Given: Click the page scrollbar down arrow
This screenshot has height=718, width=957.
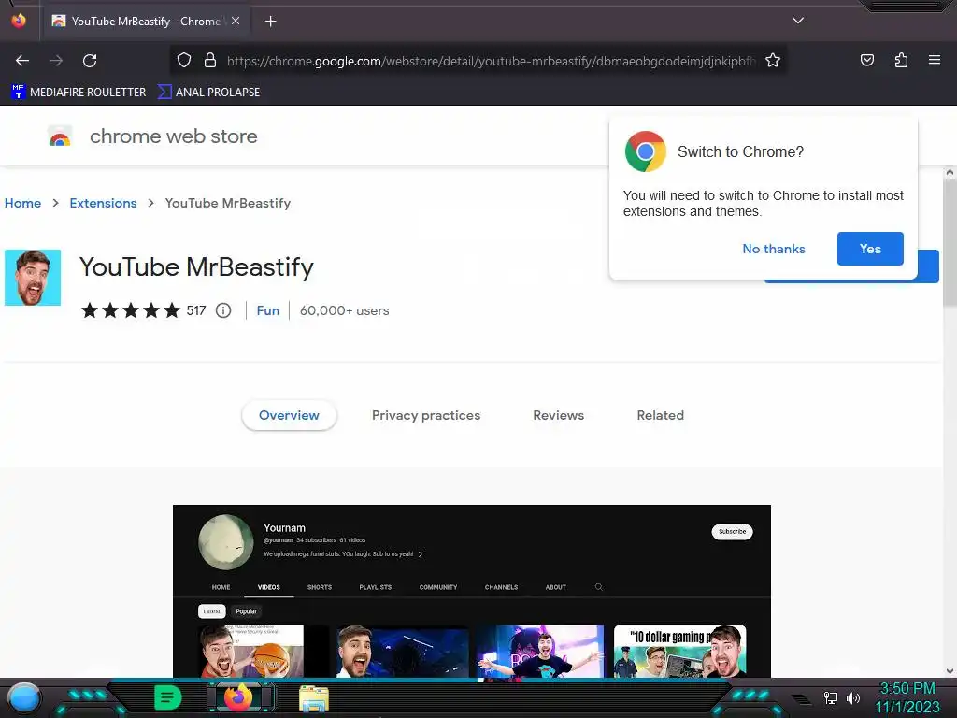Looking at the screenshot, I should coord(950,671).
